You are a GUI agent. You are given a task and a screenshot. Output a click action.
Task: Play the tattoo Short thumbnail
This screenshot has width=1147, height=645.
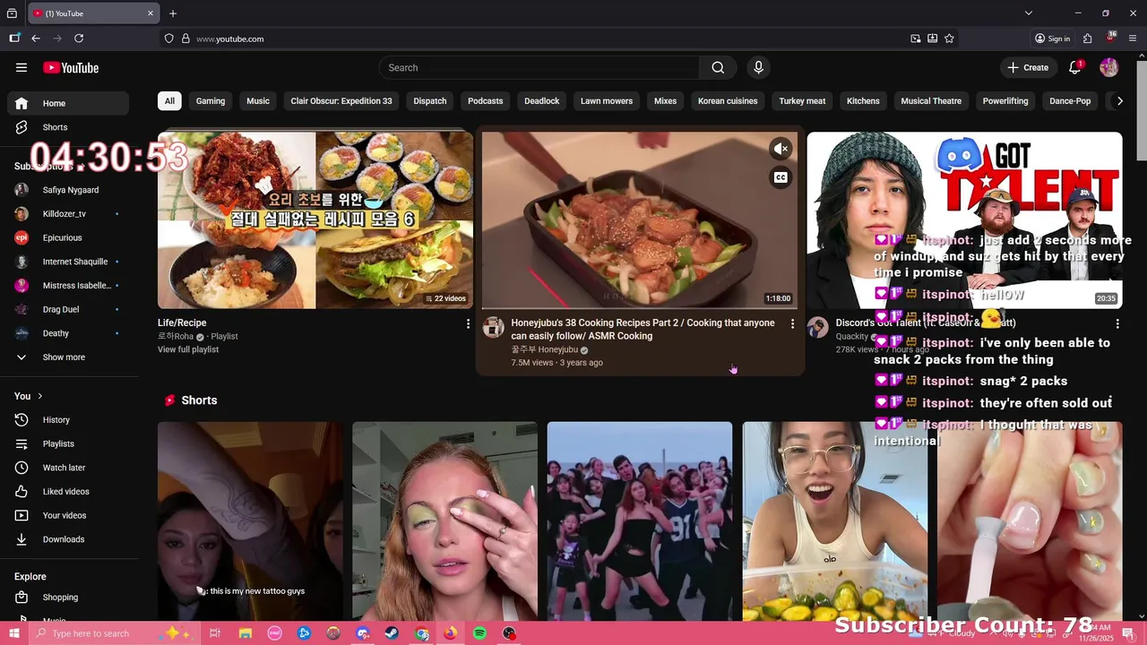pos(250,520)
